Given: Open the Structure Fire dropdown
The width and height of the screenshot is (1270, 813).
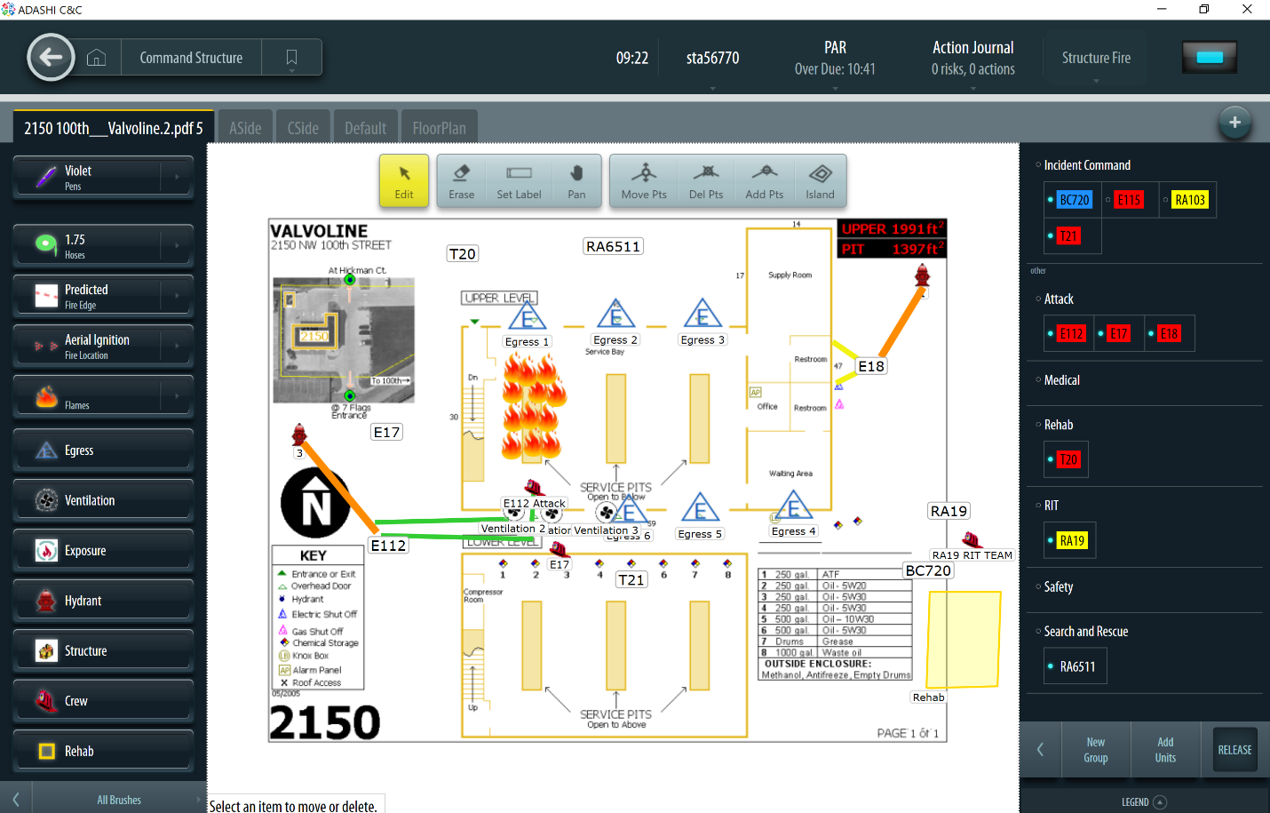Looking at the screenshot, I should point(1096,60).
